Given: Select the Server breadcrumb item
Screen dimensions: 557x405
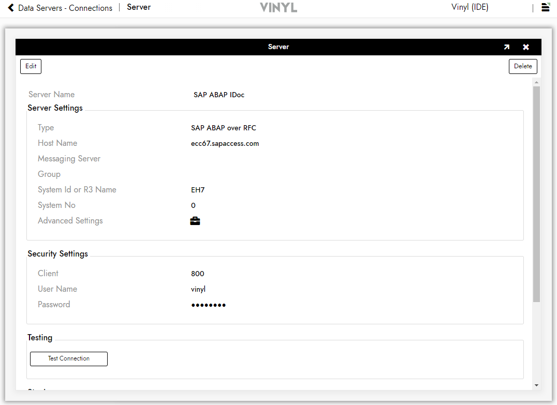Looking at the screenshot, I should [x=139, y=7].
